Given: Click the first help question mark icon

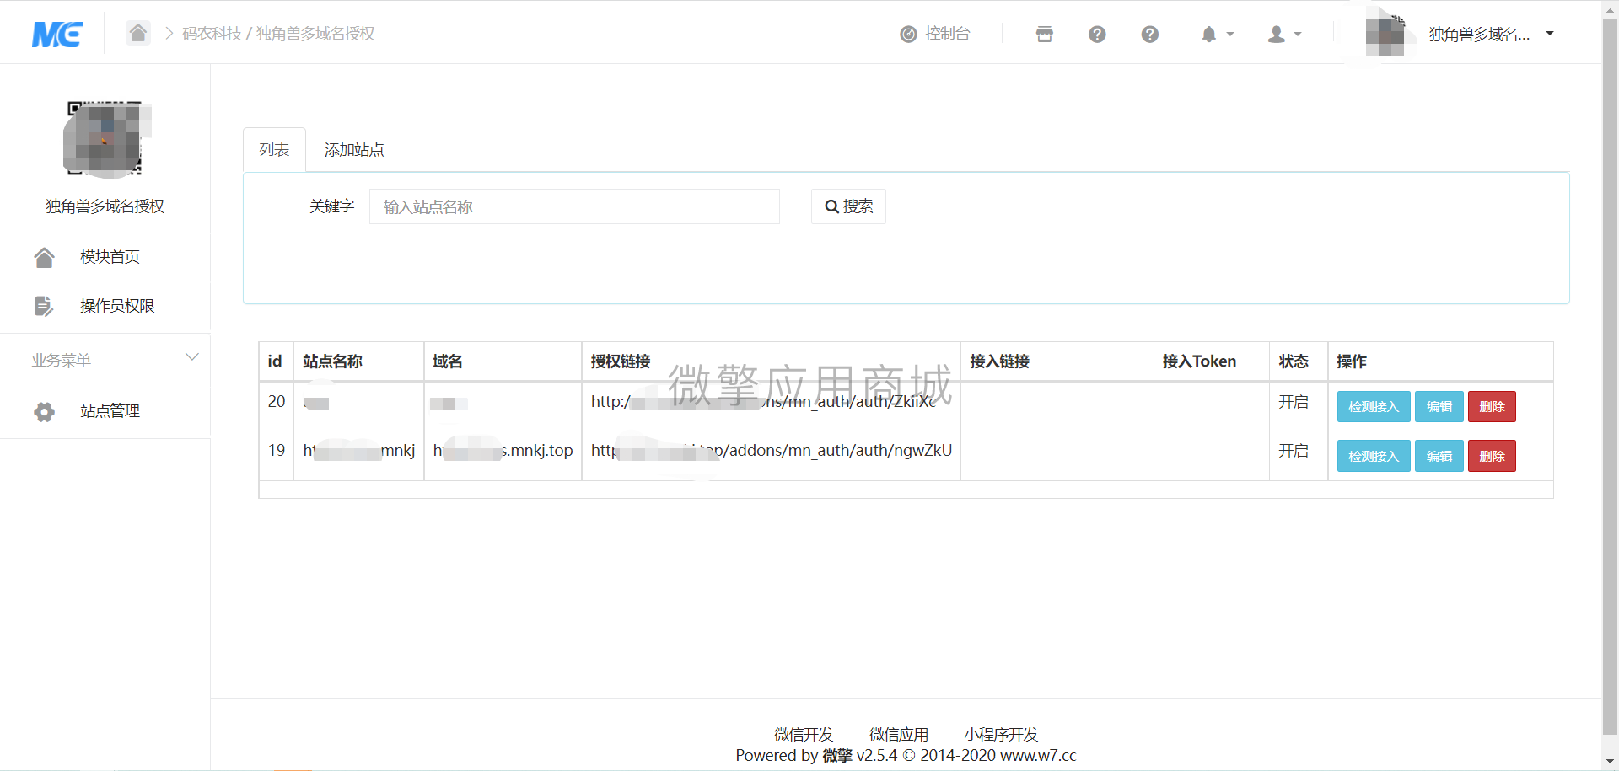Looking at the screenshot, I should (1097, 34).
